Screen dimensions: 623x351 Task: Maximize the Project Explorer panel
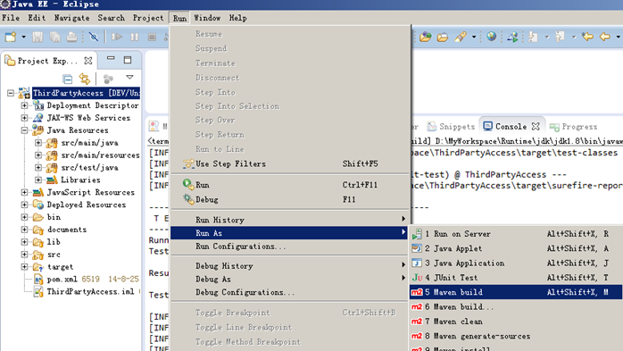[128, 60]
